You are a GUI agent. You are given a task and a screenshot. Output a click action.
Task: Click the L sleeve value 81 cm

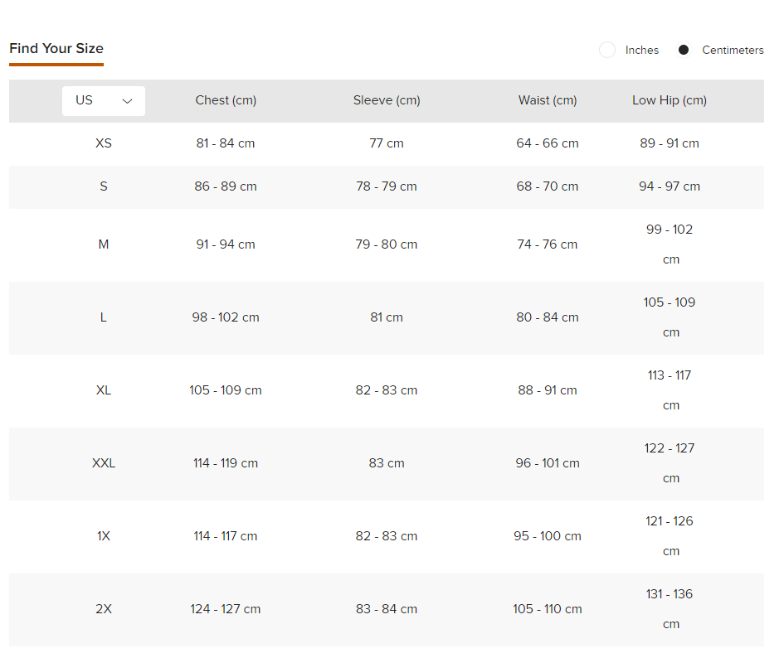(x=387, y=317)
